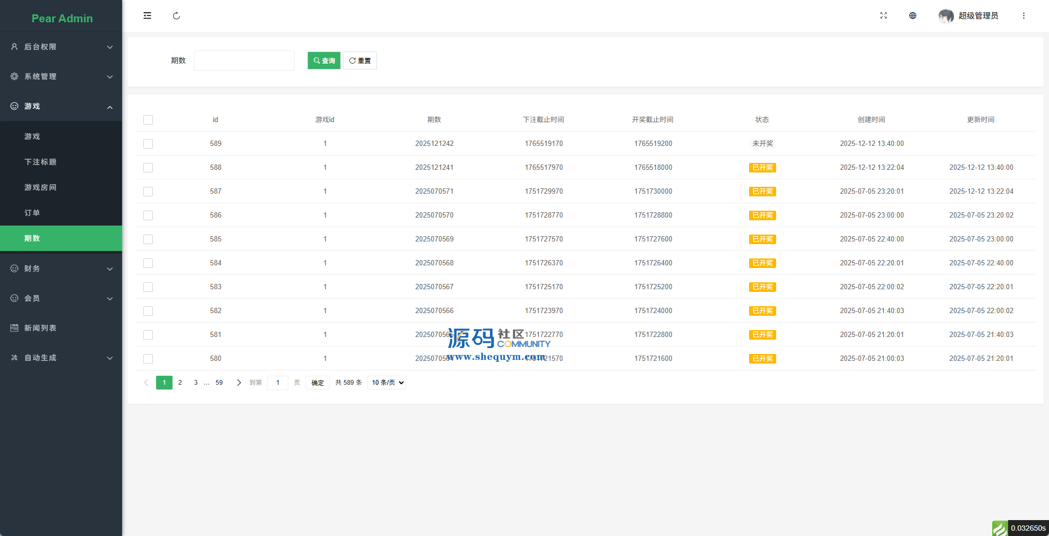
Task: Click the debug trace icon at bottom right
Action: (x=1000, y=528)
